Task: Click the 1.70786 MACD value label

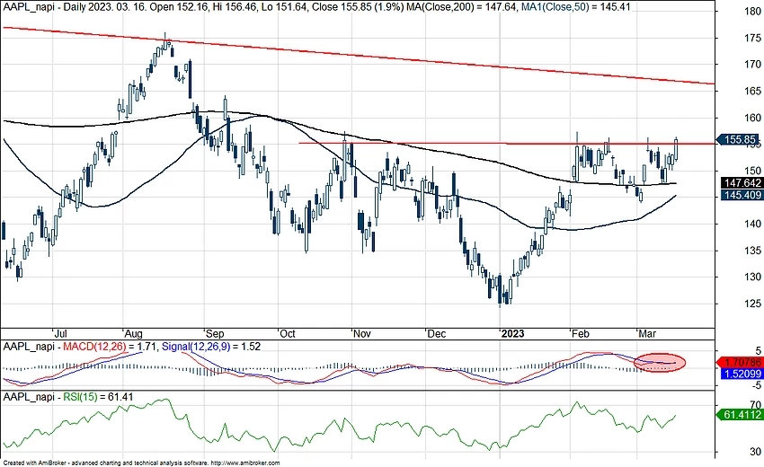Action: coord(740,362)
